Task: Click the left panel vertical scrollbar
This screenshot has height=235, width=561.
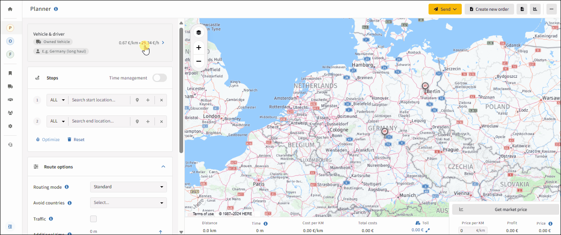Action: coord(181,90)
